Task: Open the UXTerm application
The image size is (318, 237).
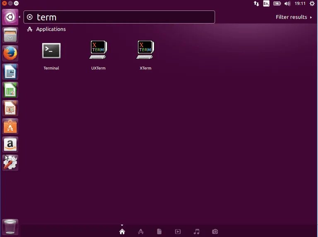Action: pyautogui.click(x=98, y=50)
